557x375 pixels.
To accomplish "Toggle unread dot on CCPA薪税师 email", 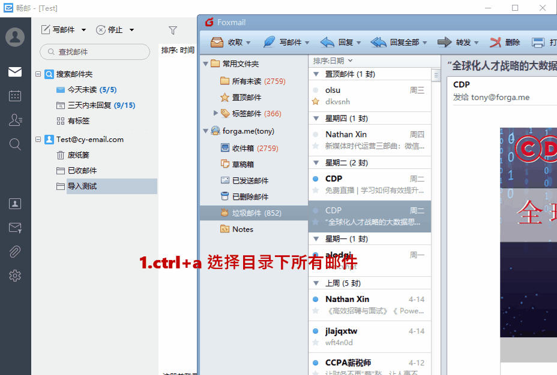I will click(x=316, y=362).
